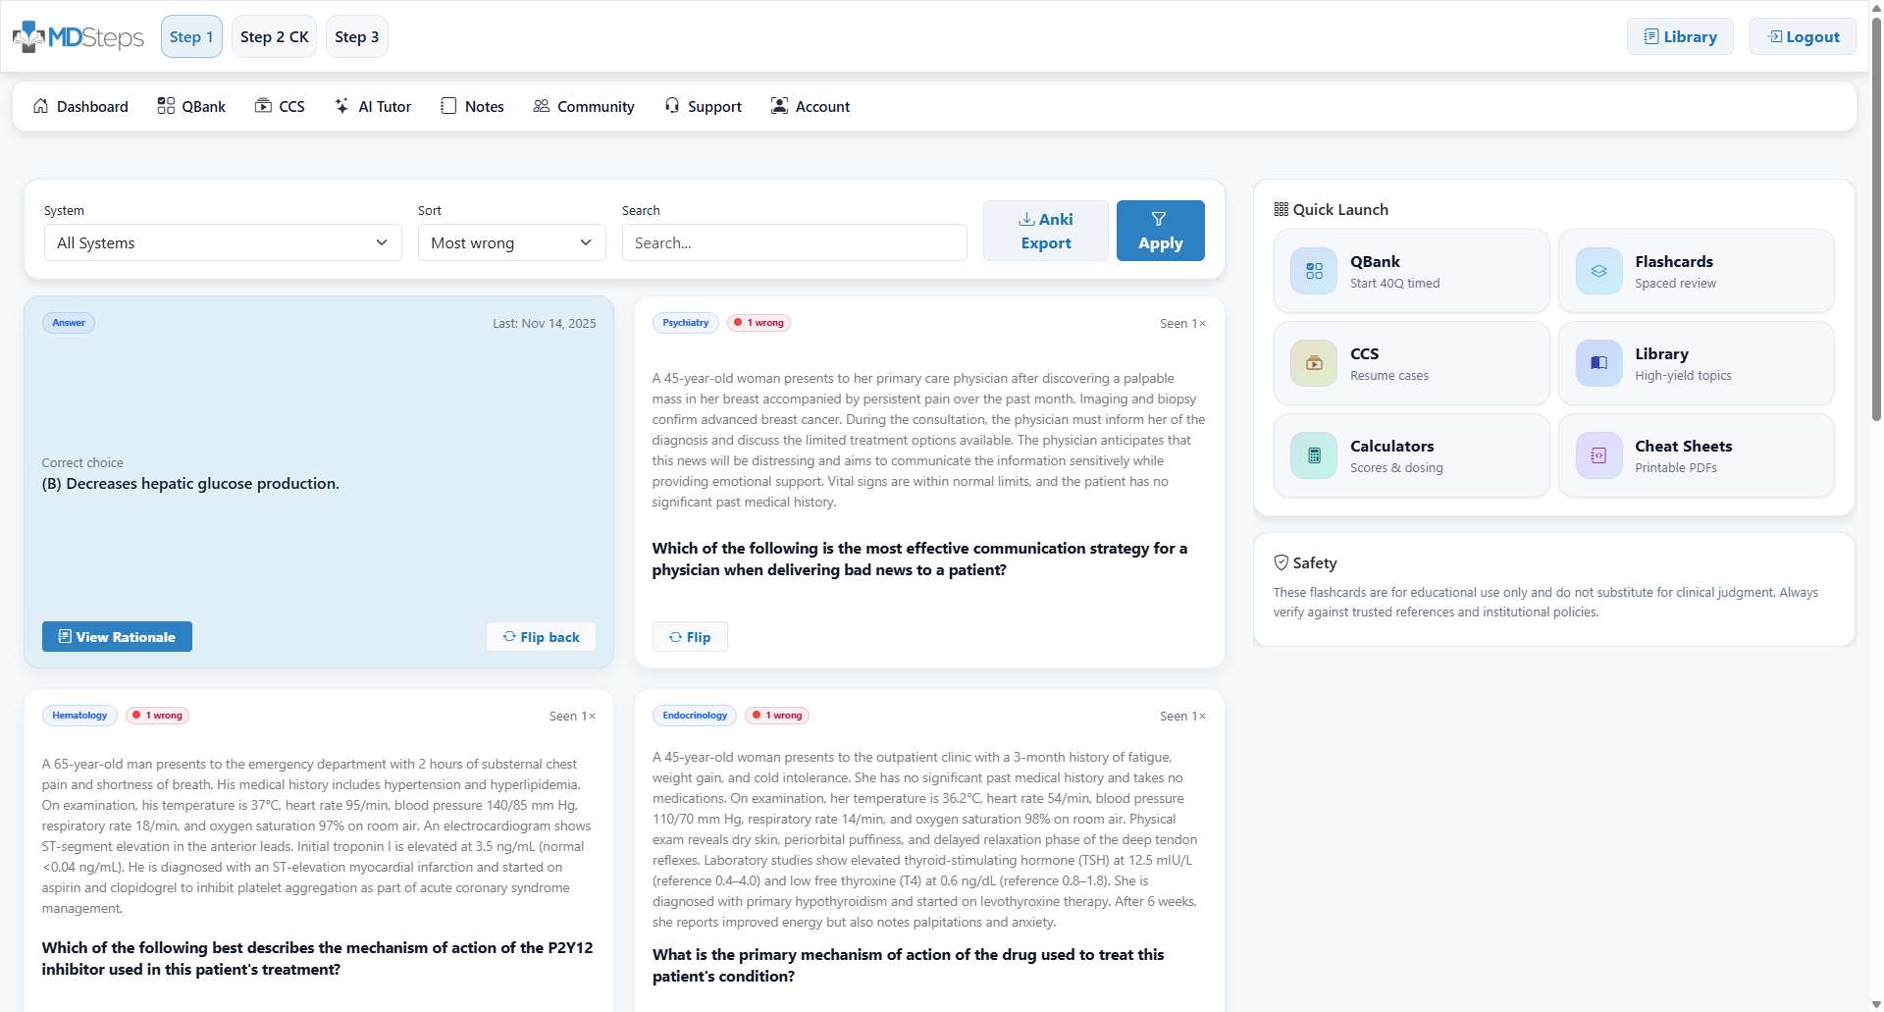Click the View Rationale button
Viewport: 1884px width, 1012px height.
117,637
